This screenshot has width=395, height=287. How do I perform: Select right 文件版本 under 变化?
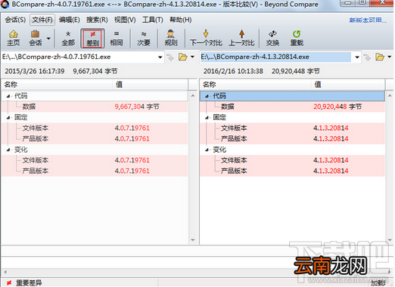[292, 160]
